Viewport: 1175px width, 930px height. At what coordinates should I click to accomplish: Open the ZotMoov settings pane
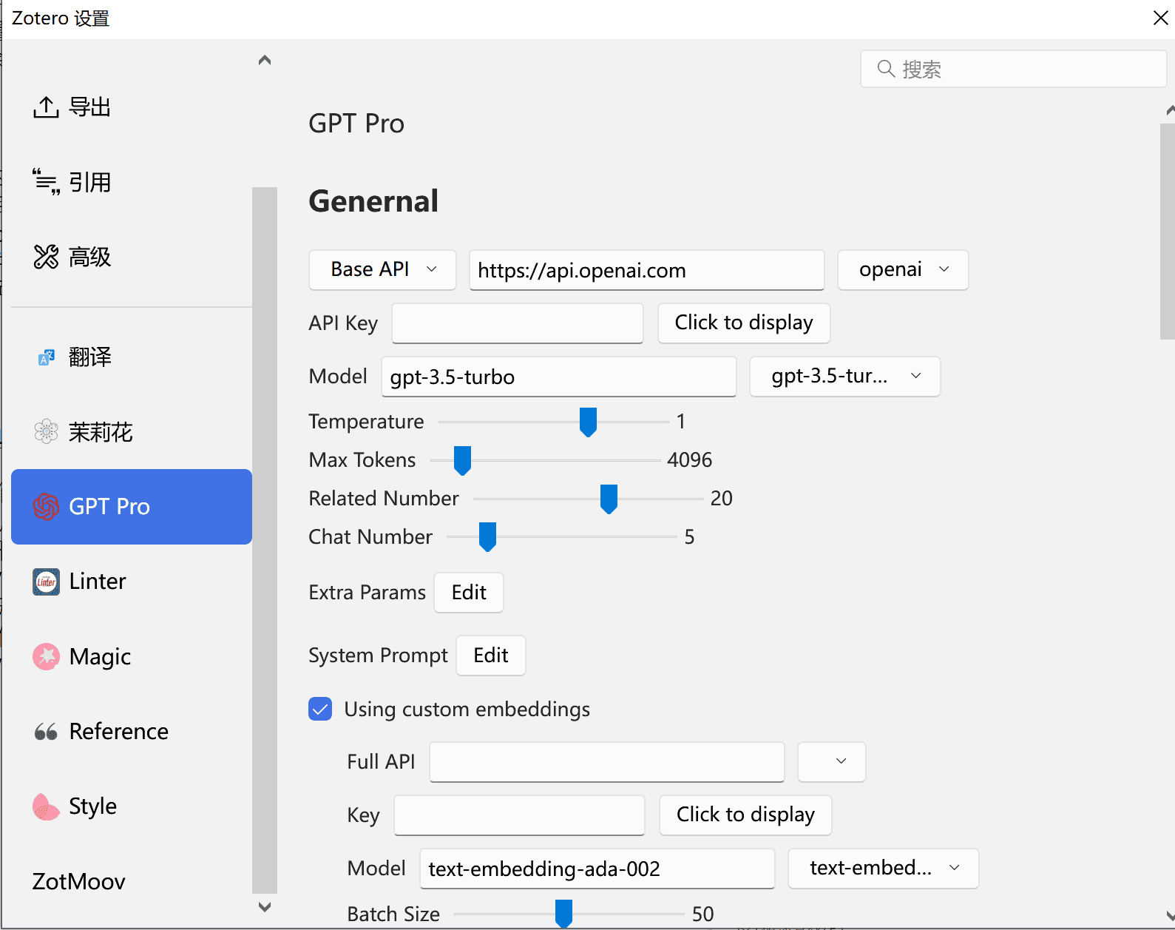pos(79,881)
